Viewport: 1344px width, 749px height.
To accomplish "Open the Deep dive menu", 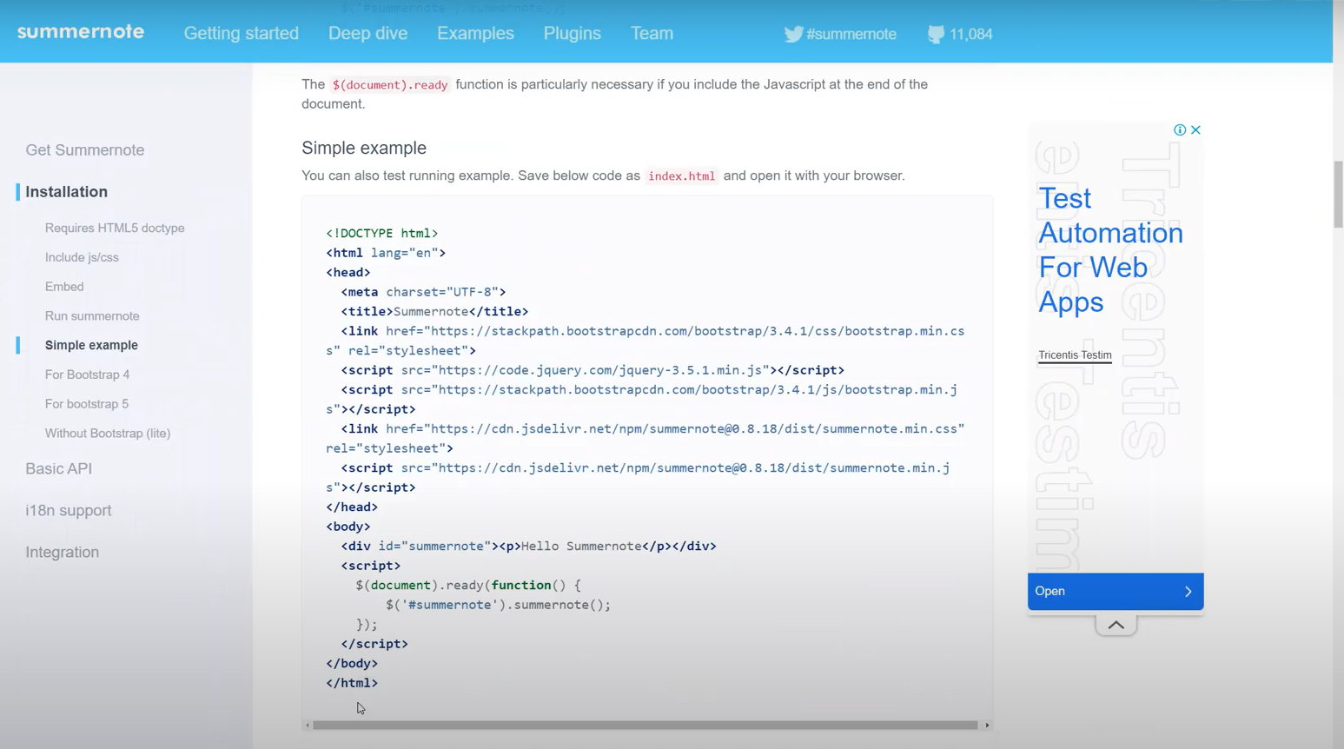I will click(367, 33).
